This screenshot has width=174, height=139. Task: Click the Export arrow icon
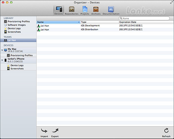click(55, 130)
